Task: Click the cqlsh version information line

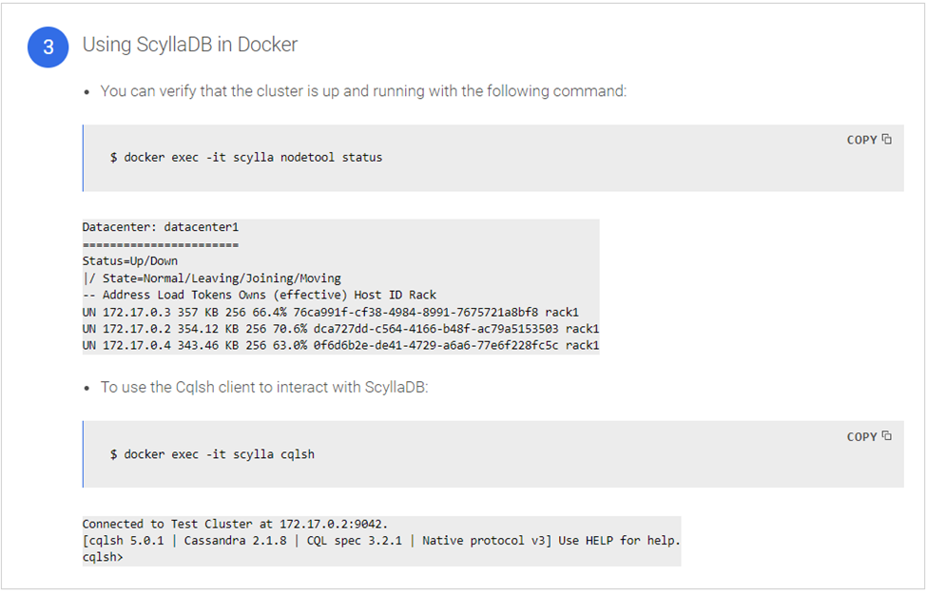Action: point(380,541)
